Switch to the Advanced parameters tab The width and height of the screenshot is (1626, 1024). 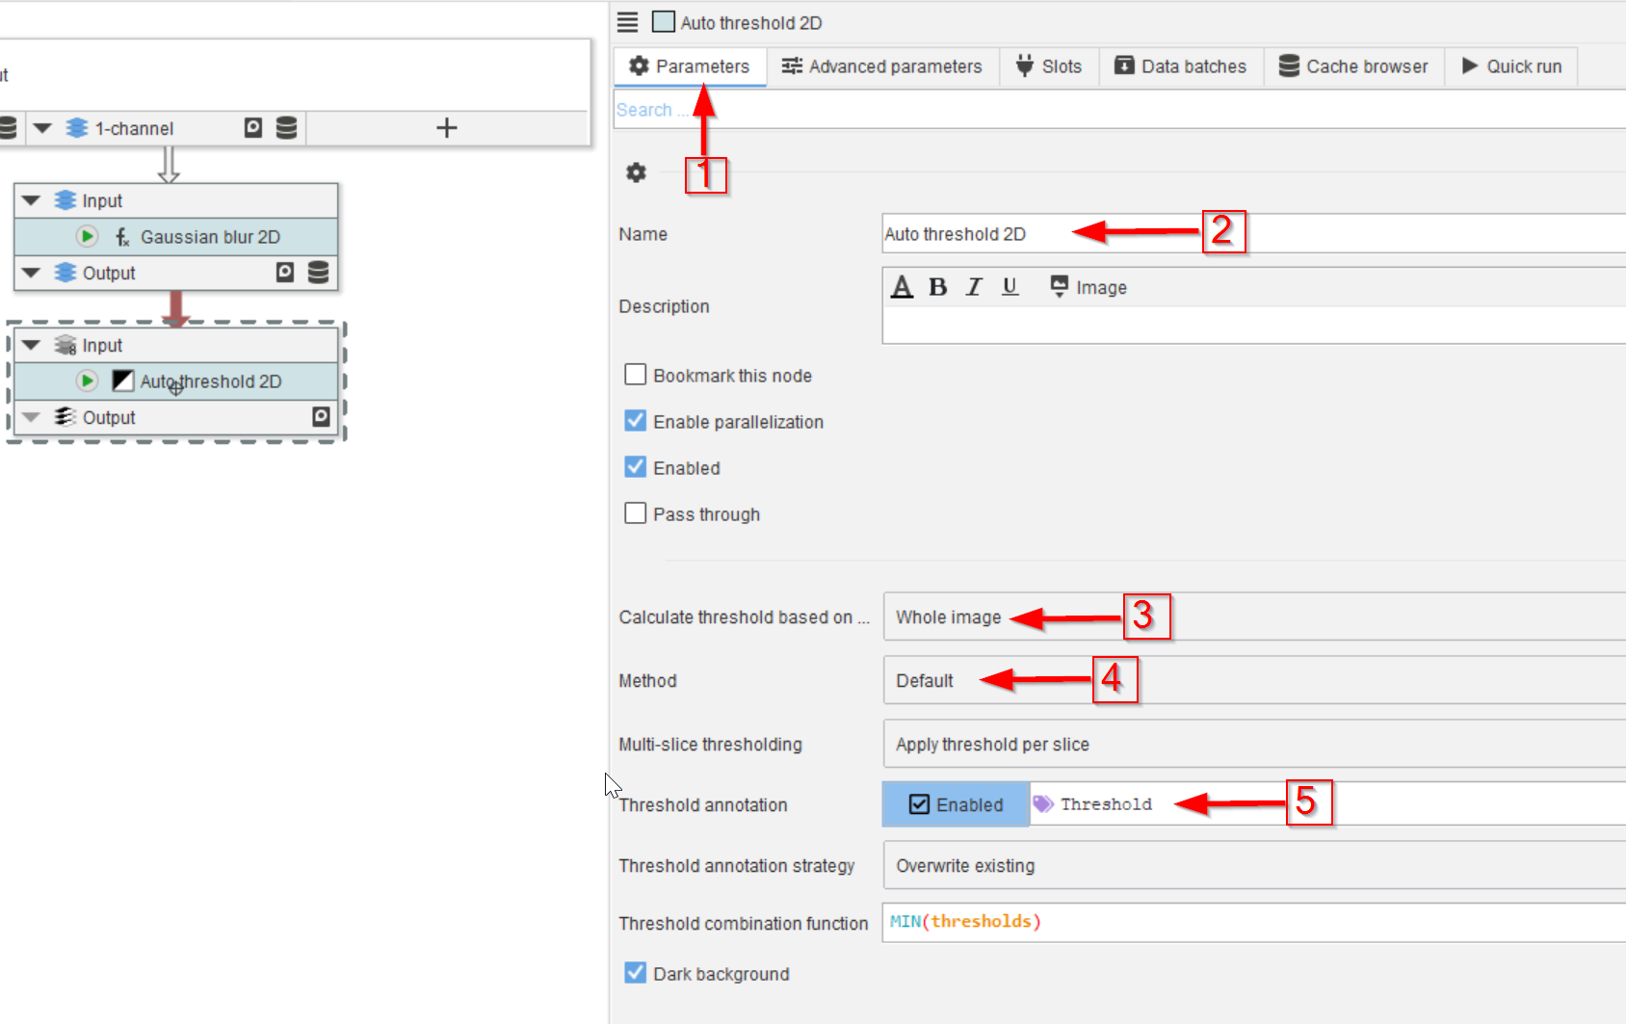(882, 66)
